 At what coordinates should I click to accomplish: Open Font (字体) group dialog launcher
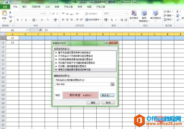coord(59,25)
